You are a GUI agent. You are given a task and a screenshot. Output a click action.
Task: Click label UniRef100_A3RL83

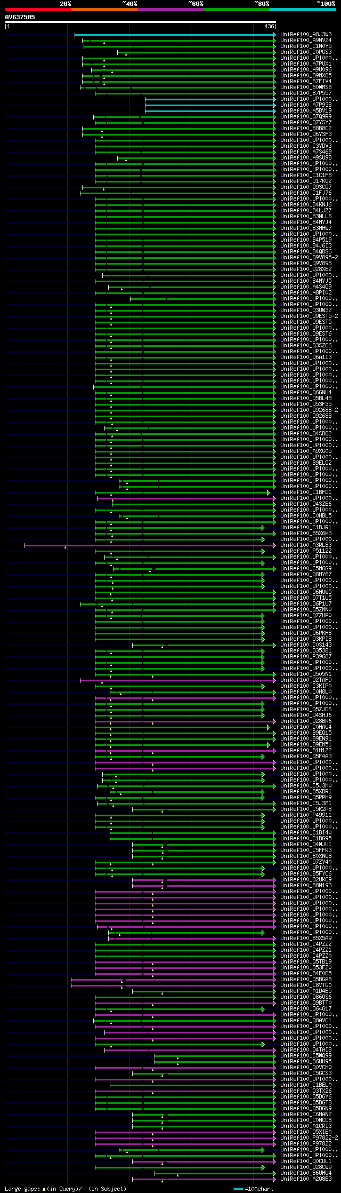coord(306,545)
